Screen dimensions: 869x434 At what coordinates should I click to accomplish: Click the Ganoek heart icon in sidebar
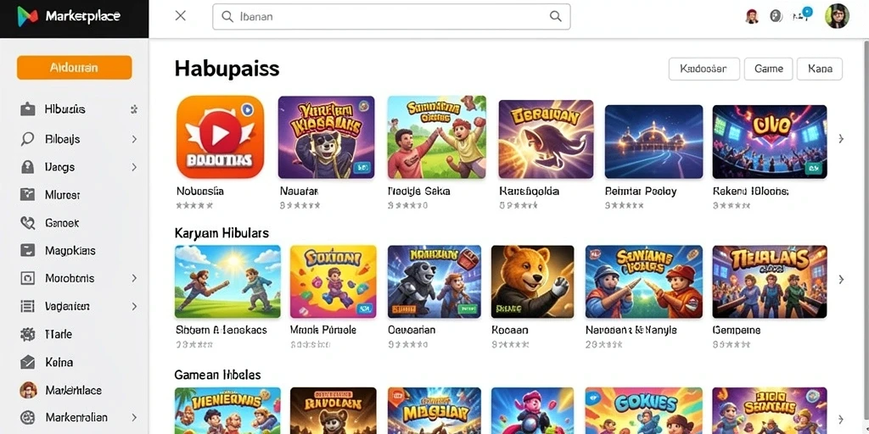(x=27, y=223)
